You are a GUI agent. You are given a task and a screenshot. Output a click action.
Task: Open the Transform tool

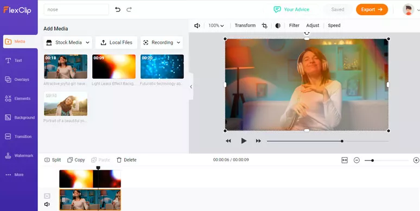tap(245, 25)
